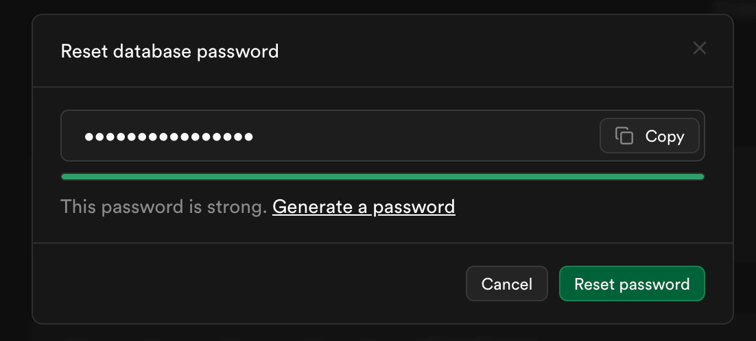
Task: Click the X icon in the dialog header
Action: (699, 48)
